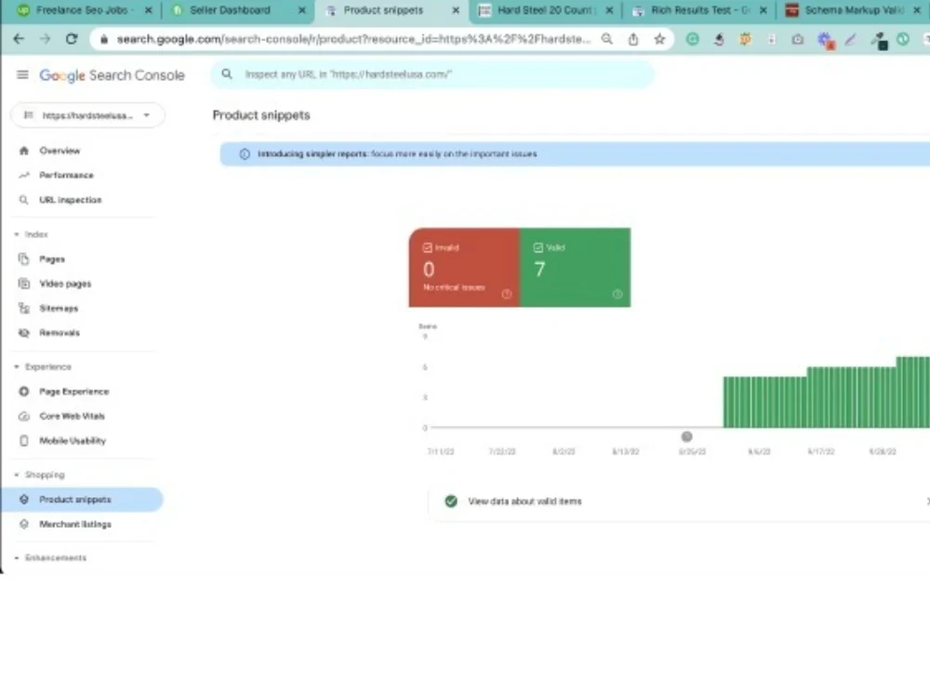Click the Google Search Console logo
Image resolution: width=930 pixels, height=697 pixels.
click(x=113, y=75)
